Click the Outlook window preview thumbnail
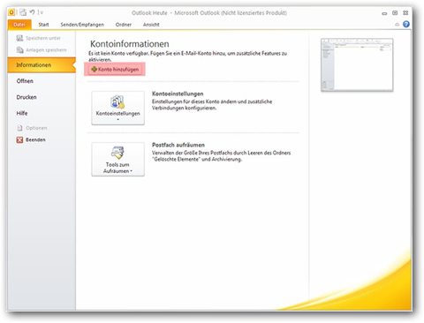 pos(357,64)
